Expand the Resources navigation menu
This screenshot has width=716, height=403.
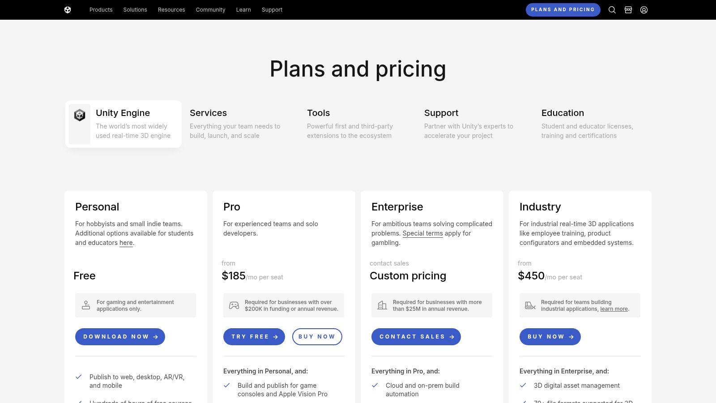tap(171, 10)
